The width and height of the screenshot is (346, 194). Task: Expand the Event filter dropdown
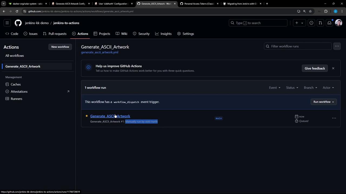[275, 88]
